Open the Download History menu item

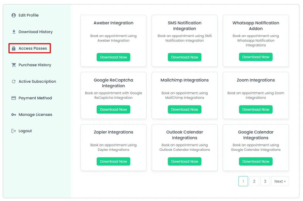35,32
